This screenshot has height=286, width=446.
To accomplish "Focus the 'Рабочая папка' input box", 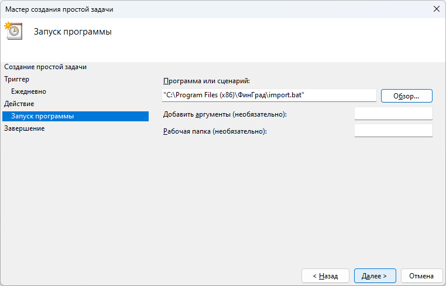I will point(393,131).
